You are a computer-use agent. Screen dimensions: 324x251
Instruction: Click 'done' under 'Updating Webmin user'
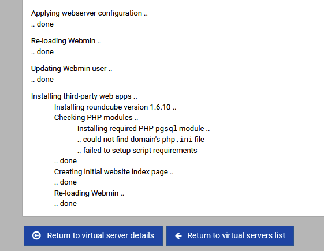tap(42, 80)
